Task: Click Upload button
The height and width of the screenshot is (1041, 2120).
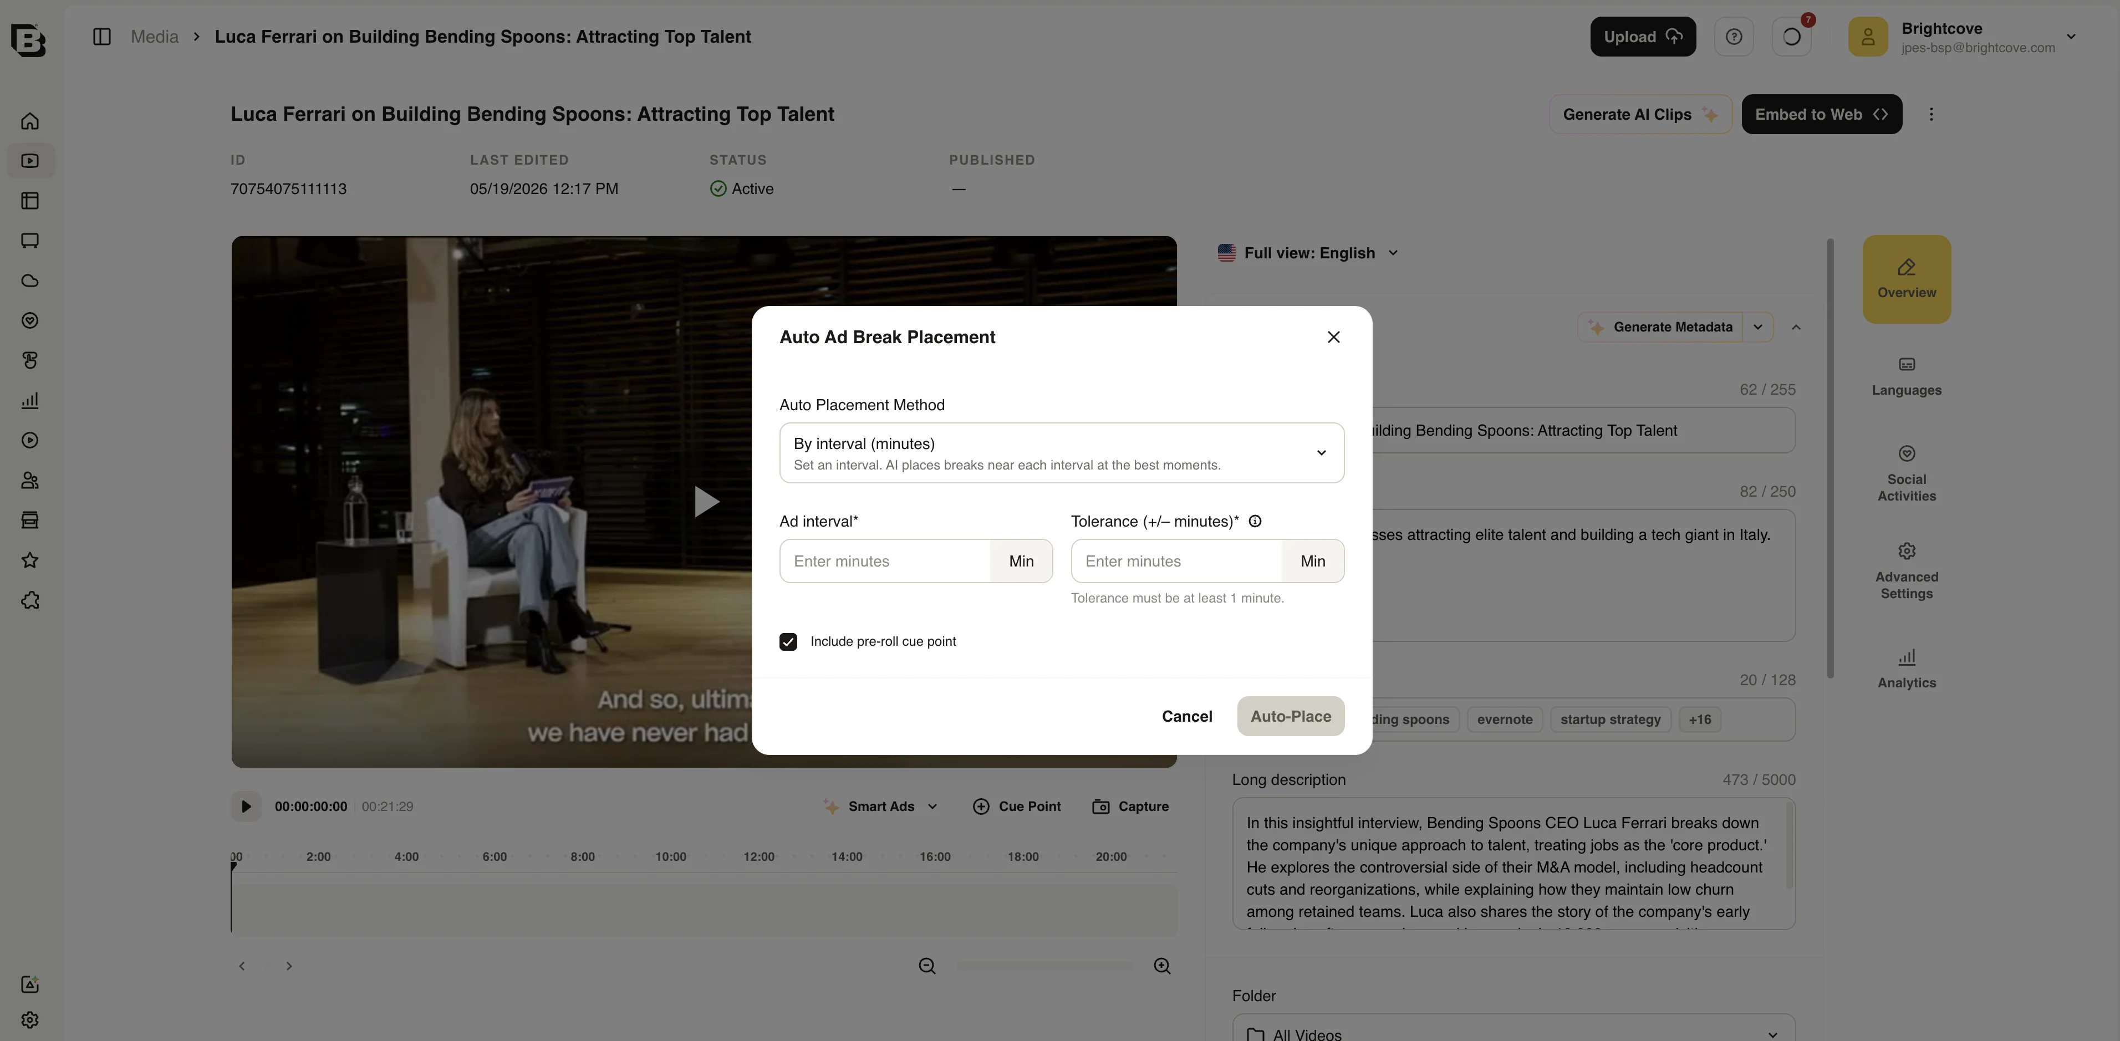Action: (x=1643, y=37)
